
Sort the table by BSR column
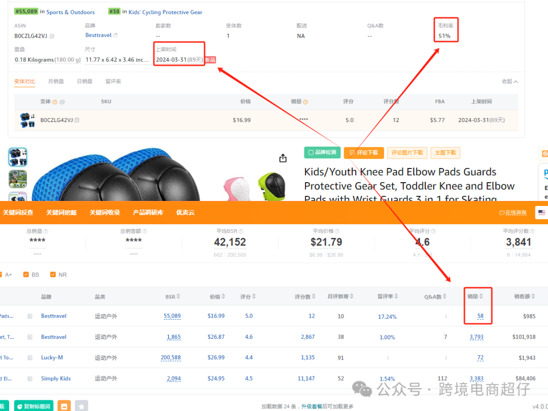point(173,297)
